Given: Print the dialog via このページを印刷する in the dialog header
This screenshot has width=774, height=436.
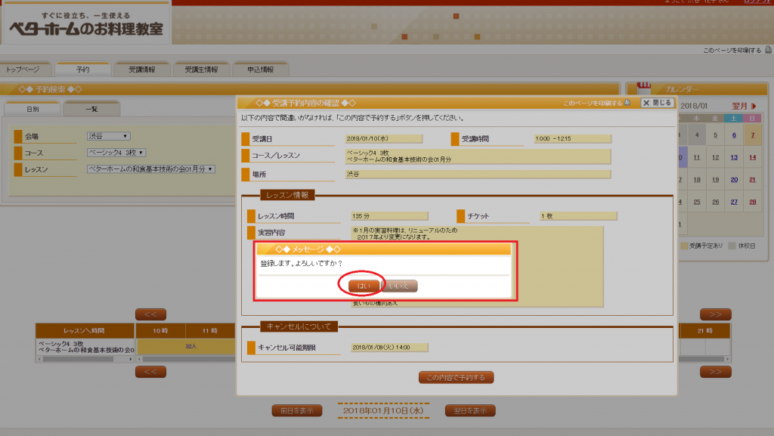Looking at the screenshot, I should coord(597,103).
